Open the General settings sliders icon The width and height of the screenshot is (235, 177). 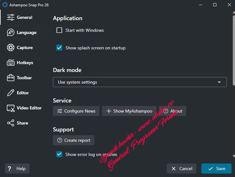(11, 17)
